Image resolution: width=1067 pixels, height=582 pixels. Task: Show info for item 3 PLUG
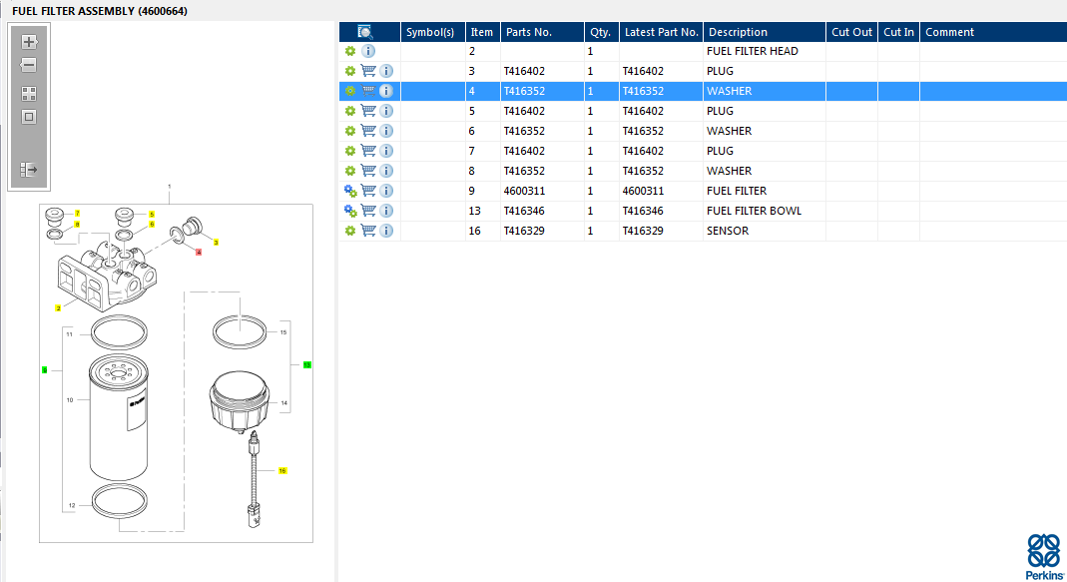click(x=386, y=71)
